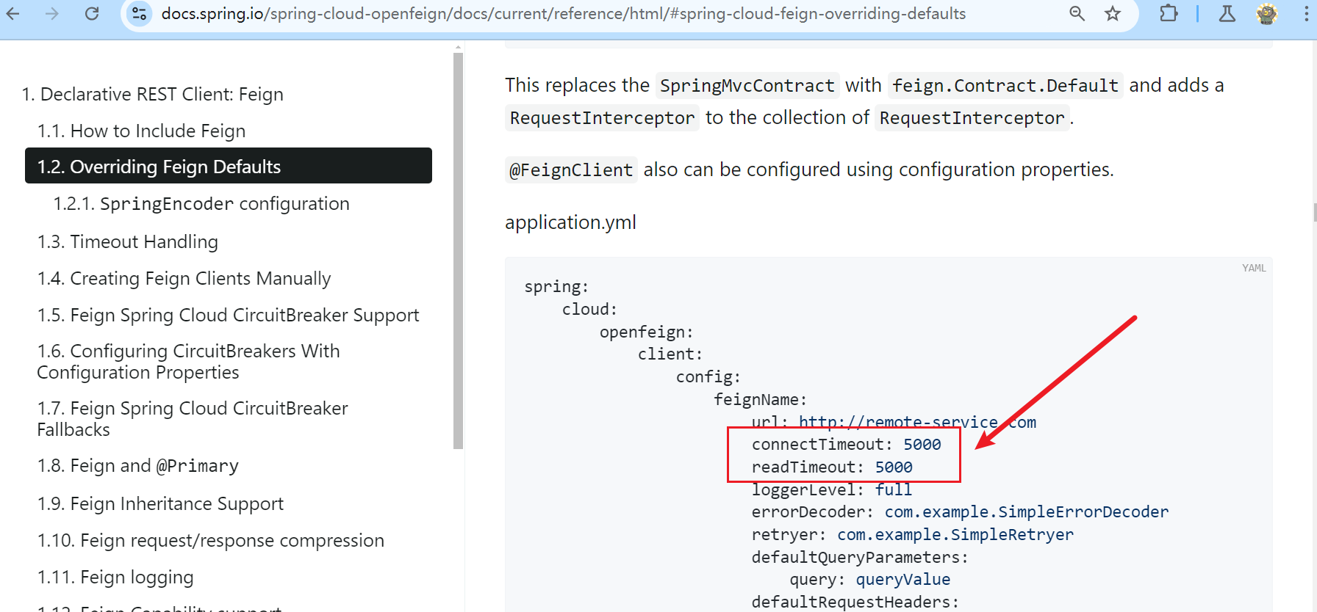
Task: Click the 'YAML' language label on code block
Action: click(1254, 268)
